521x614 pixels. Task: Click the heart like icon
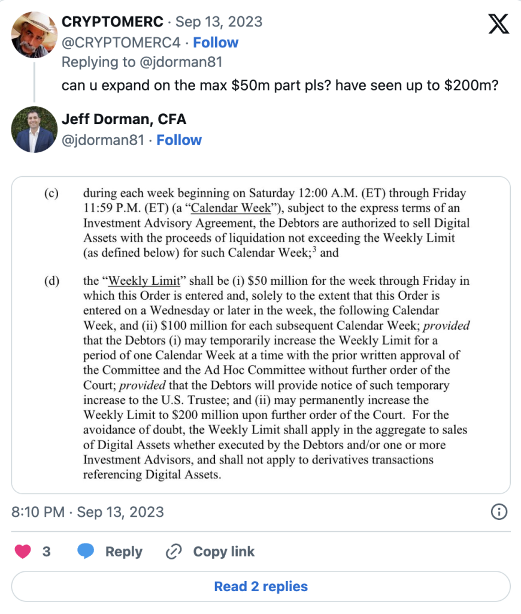tap(23, 552)
